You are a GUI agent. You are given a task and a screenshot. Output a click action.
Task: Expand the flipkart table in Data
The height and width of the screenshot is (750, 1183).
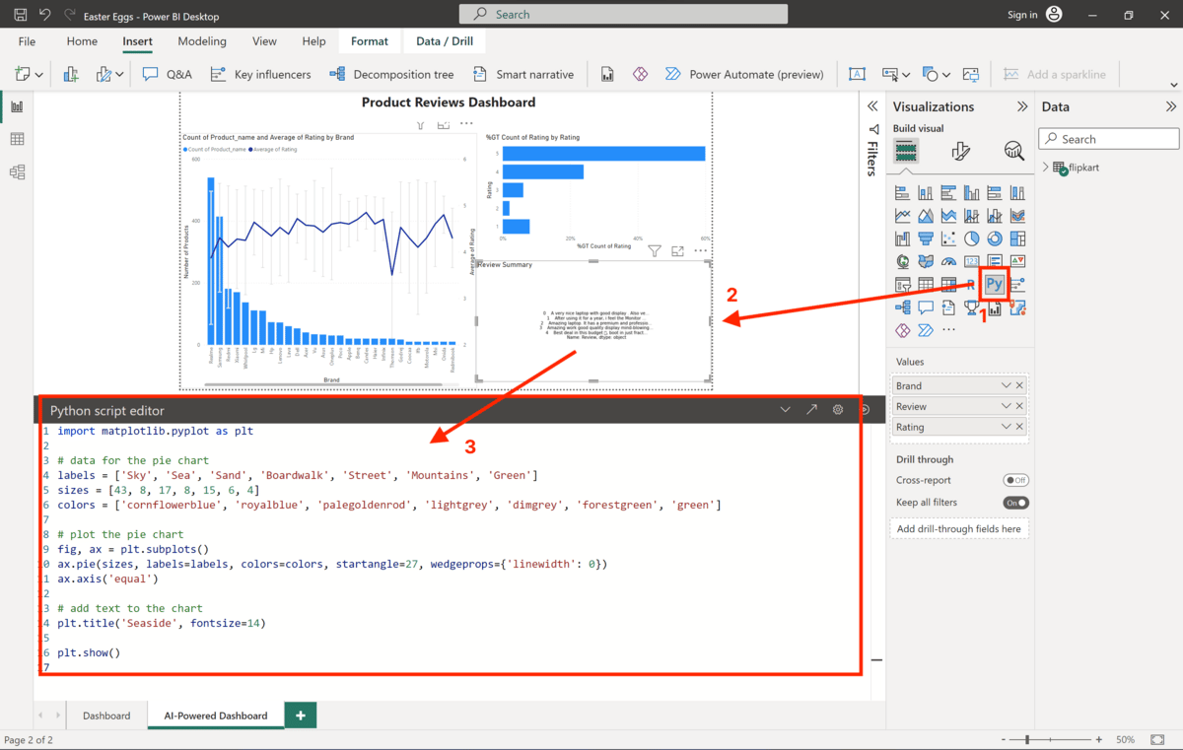(x=1046, y=168)
